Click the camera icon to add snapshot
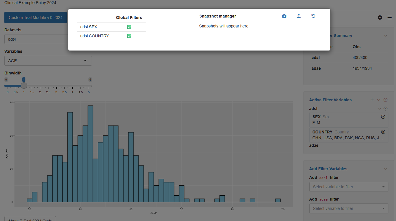This screenshot has height=221, width=396. (284, 16)
